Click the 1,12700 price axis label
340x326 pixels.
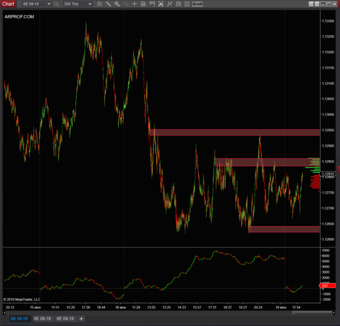[x=328, y=208]
